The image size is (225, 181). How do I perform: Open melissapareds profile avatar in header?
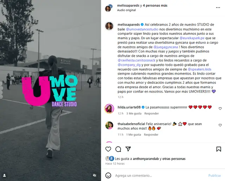(x=108, y=8)
